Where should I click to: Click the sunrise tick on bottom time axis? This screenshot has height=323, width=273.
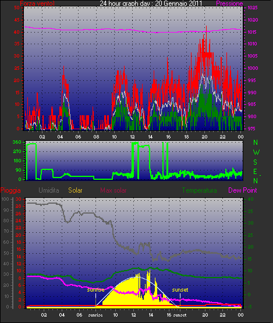pos(95,315)
